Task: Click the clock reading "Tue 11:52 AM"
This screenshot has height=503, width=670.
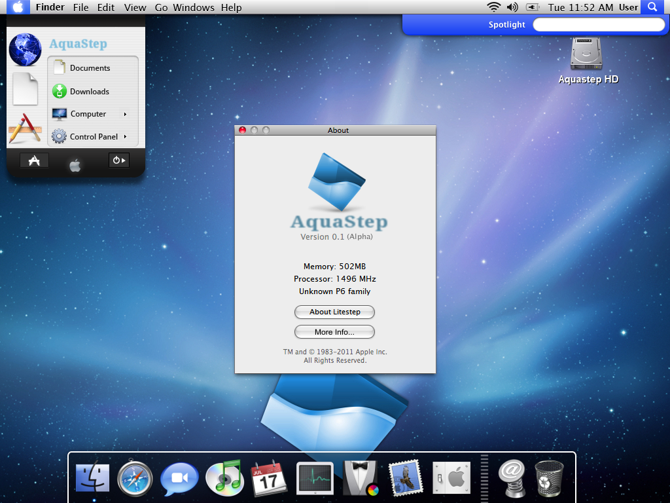Action: tap(580, 7)
